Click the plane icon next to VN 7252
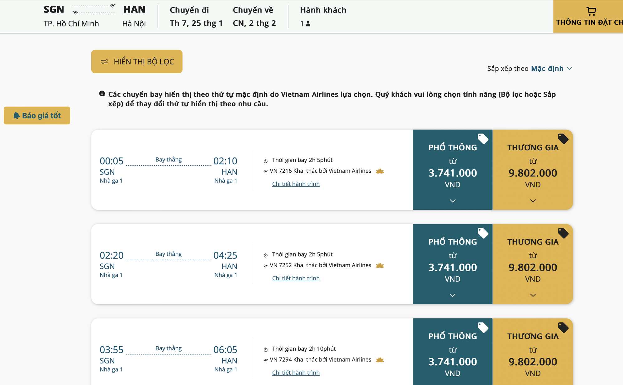 [x=266, y=266]
